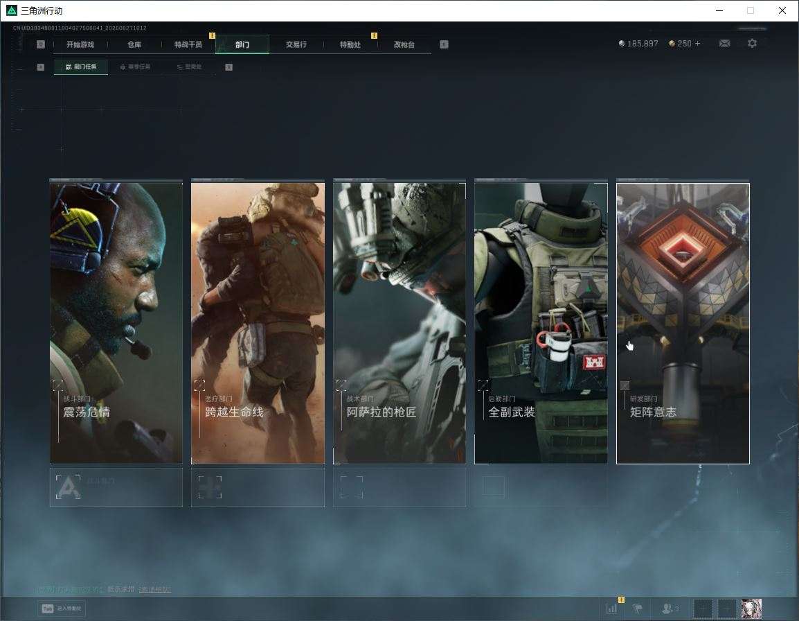Click the underlined invite link in chat line
This screenshot has width=799, height=621.
coord(155,589)
